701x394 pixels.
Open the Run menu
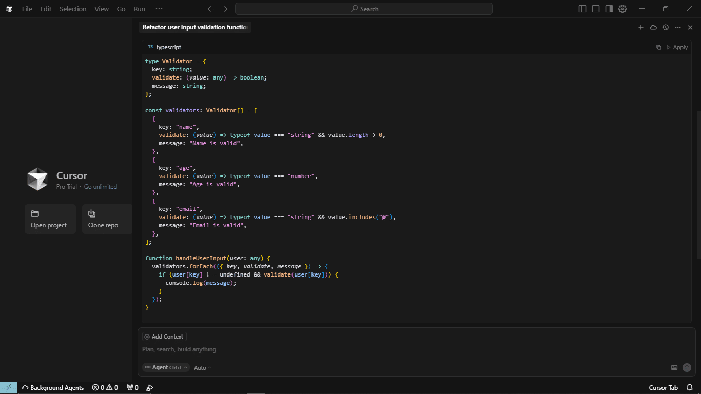(139, 9)
